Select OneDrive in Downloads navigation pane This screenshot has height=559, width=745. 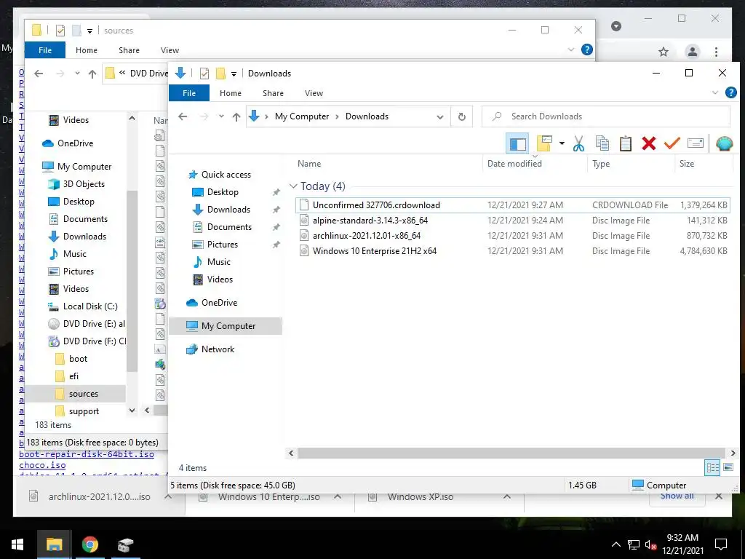point(219,303)
